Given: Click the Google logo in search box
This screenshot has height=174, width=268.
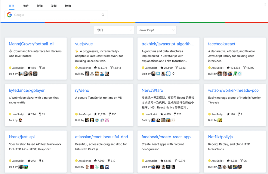Looking at the screenshot, I should click(10, 15).
